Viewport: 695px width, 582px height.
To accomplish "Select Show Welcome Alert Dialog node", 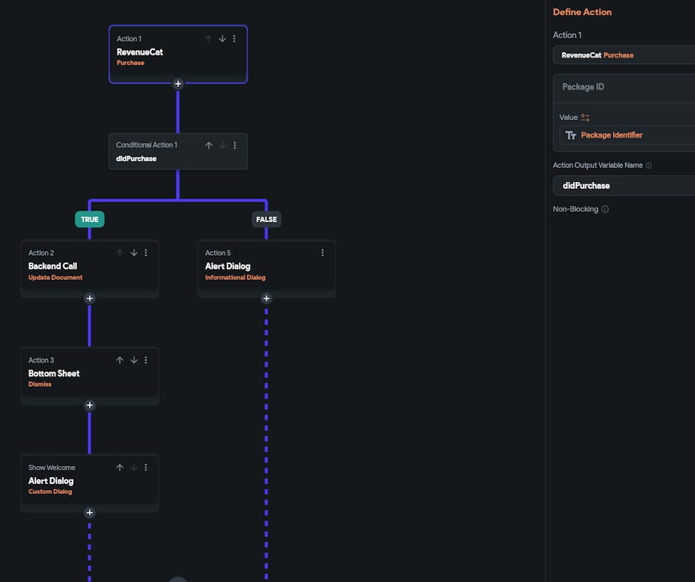I will coord(90,483).
